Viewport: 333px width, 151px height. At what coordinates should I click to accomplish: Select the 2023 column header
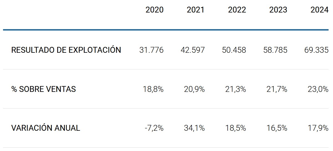point(278,10)
